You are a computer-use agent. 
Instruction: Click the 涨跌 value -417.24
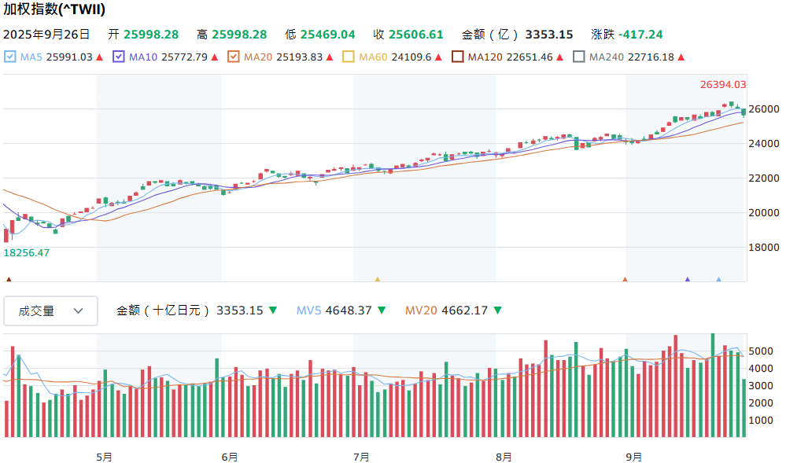pos(640,34)
